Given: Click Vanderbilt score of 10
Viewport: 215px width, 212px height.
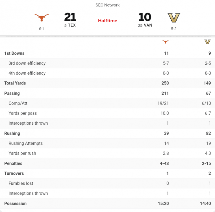Looking at the screenshot, I should [145, 17].
